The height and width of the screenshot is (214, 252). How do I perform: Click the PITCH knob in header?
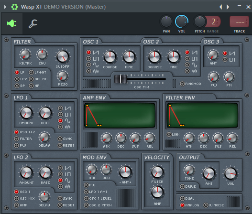coord(200,21)
